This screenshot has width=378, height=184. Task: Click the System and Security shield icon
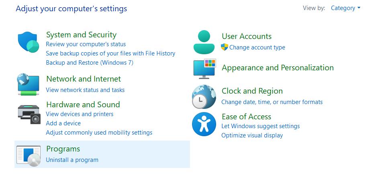[29, 42]
